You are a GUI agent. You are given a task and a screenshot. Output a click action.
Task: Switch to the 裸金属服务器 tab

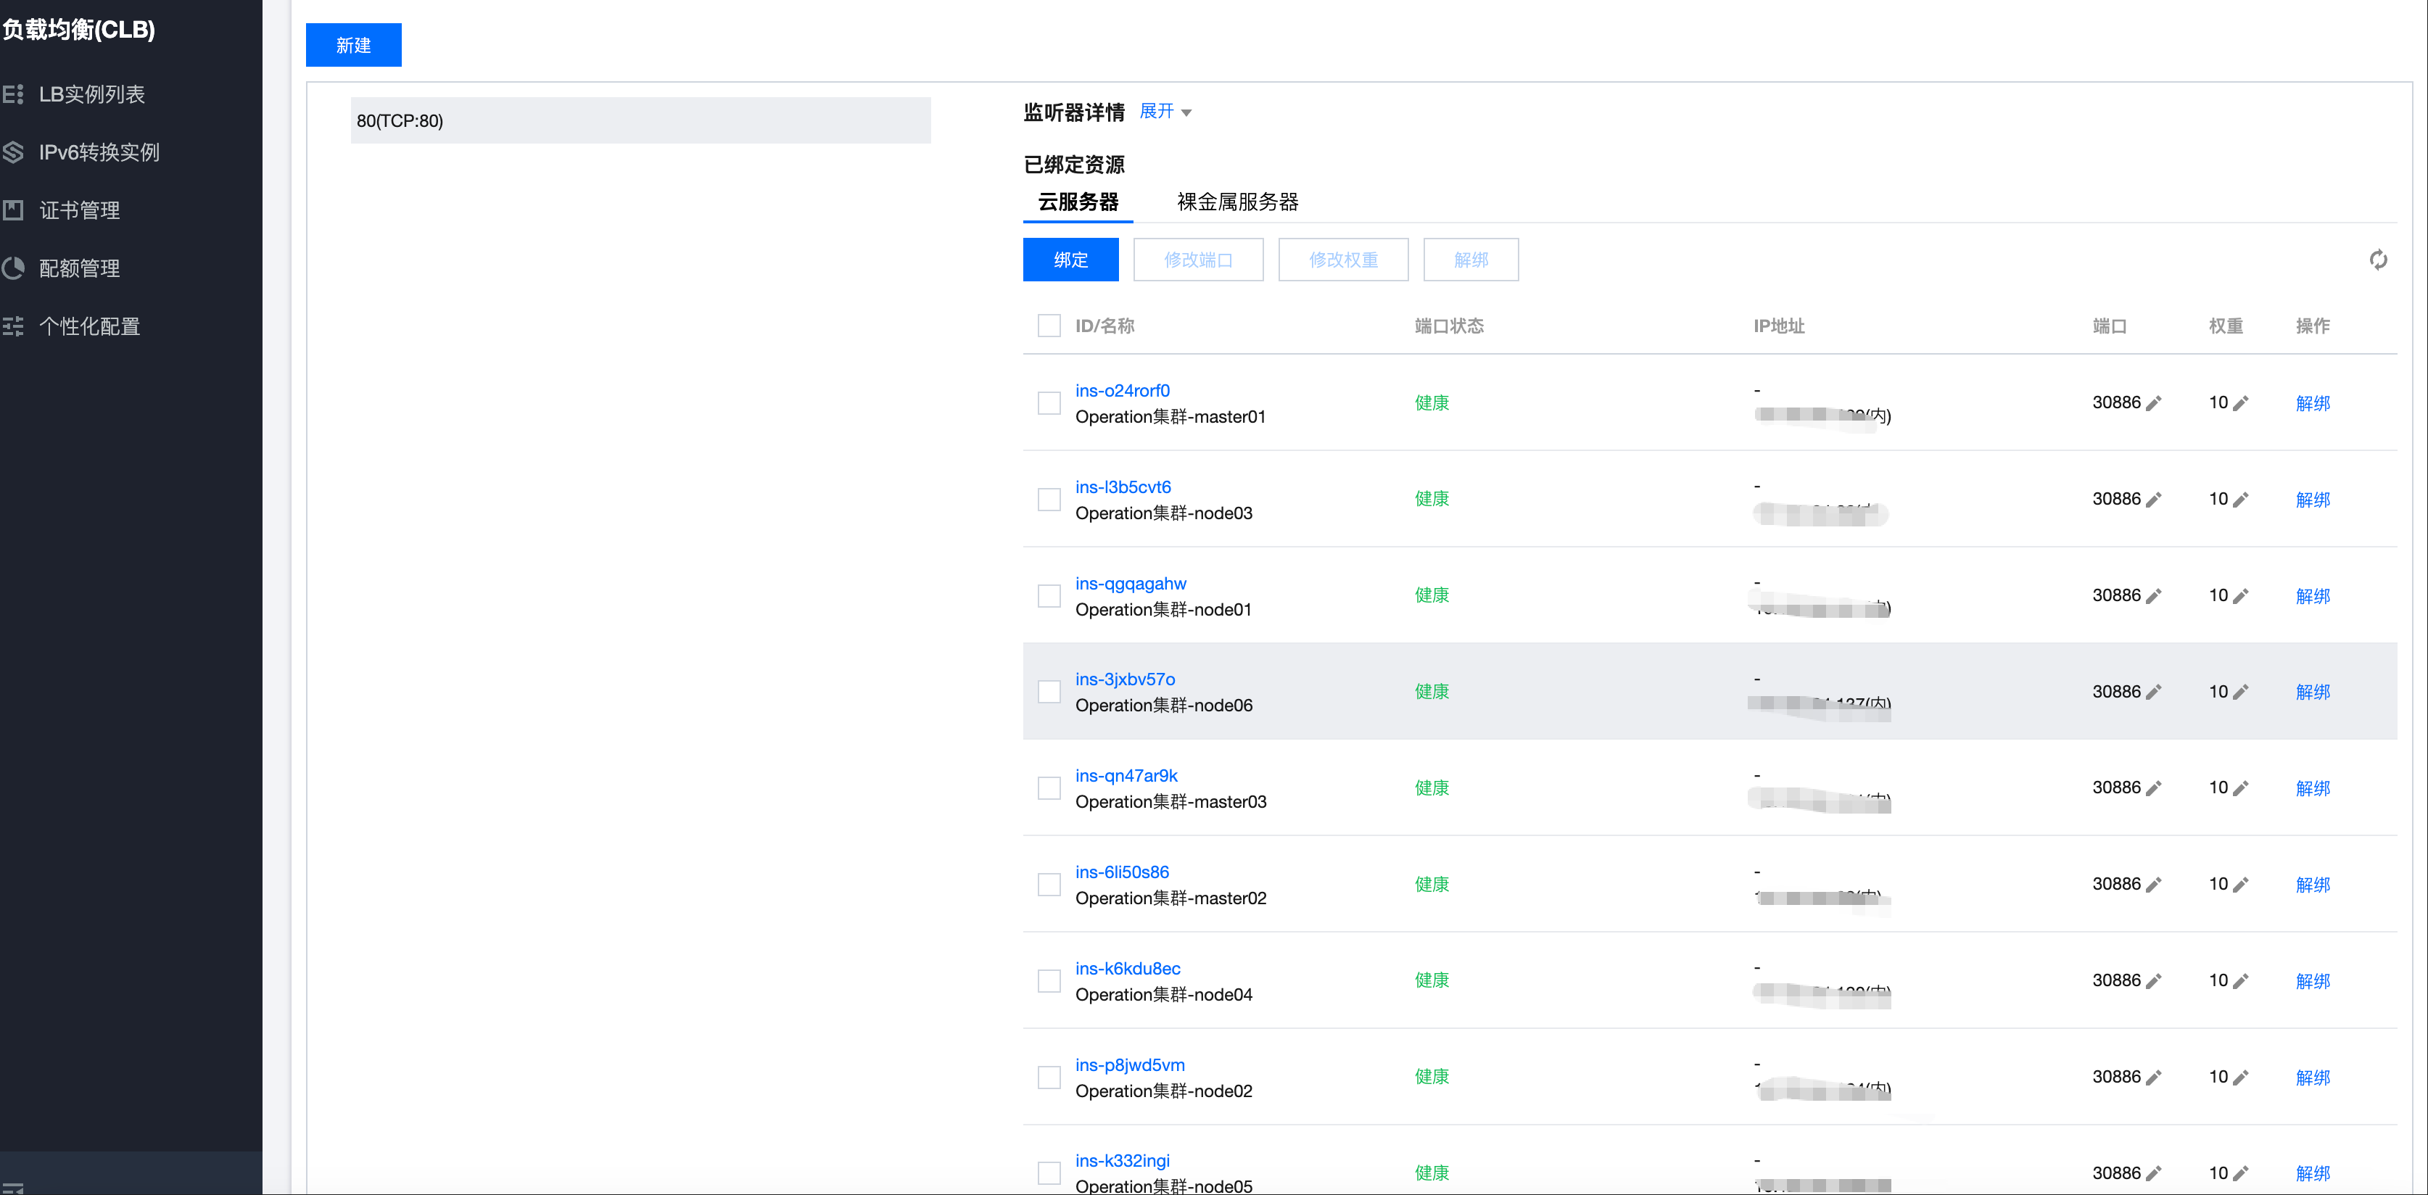pyautogui.click(x=1237, y=202)
